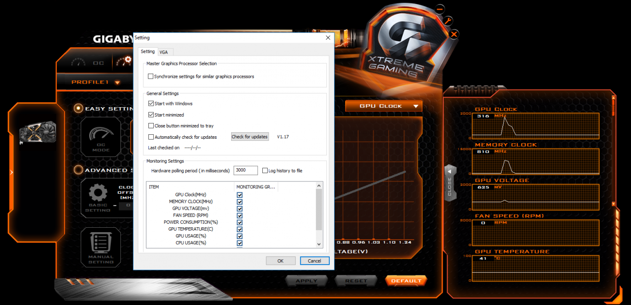Click the GPU Voltage monitoring graph
Image resolution: width=631 pixels, height=305 pixels.
535,197
